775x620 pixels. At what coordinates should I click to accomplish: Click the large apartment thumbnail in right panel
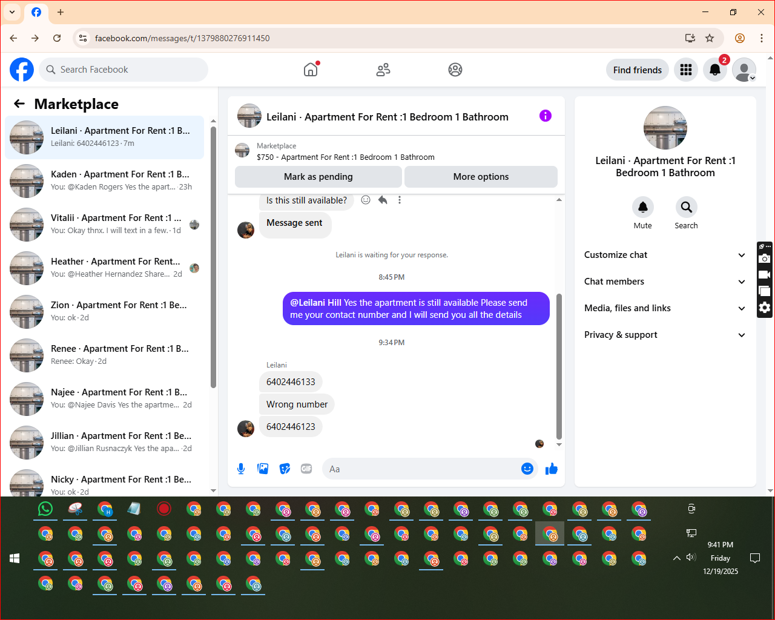(665, 128)
